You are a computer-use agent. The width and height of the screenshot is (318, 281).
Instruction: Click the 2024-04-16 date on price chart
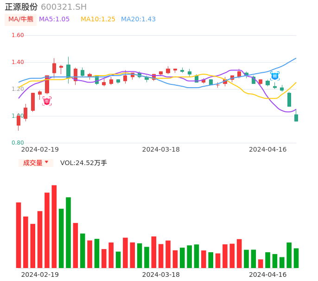pyautogui.click(x=268, y=149)
